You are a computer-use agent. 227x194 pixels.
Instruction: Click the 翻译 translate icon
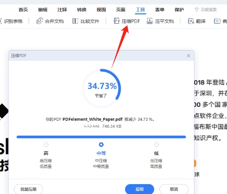(191, 21)
